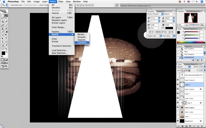Viewport: 206px width, 128px height.
Task: Select the Gradient tool
Action: (6, 32)
